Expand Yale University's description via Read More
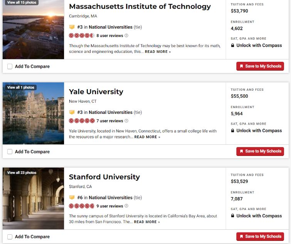The width and height of the screenshot is (291, 244). click(147, 137)
